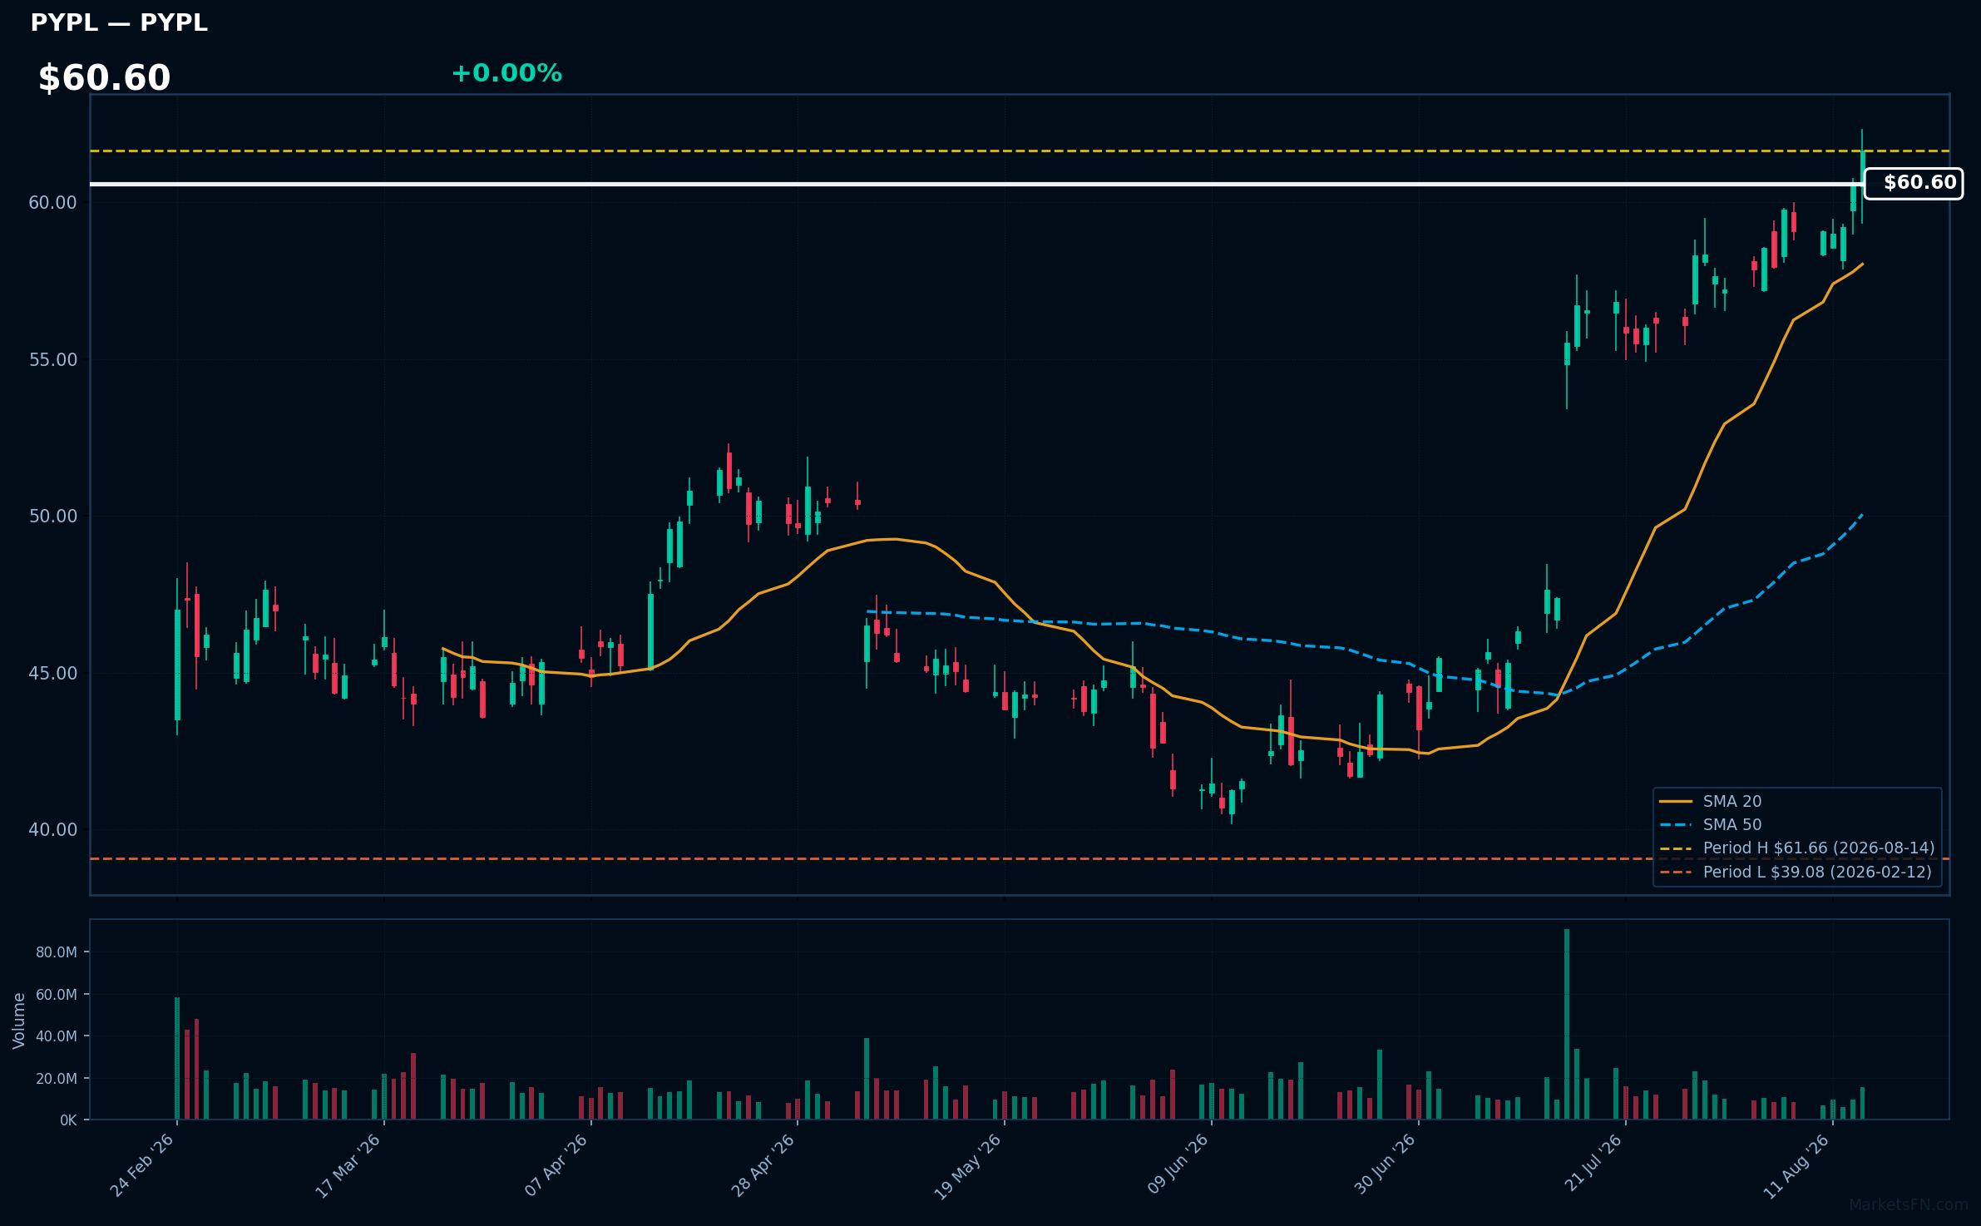Click the 19 May '26 date label
Viewport: 1981px width, 1226px height.
968,1166
